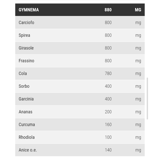Click the Sorbo ingredient label
The height and width of the screenshot is (160, 160).
[x=24, y=86]
